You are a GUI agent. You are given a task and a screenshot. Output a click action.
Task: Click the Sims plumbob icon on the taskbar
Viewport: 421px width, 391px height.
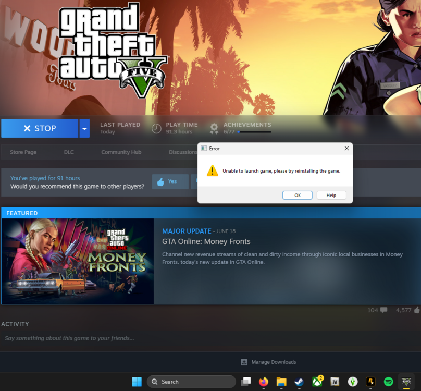click(x=352, y=381)
